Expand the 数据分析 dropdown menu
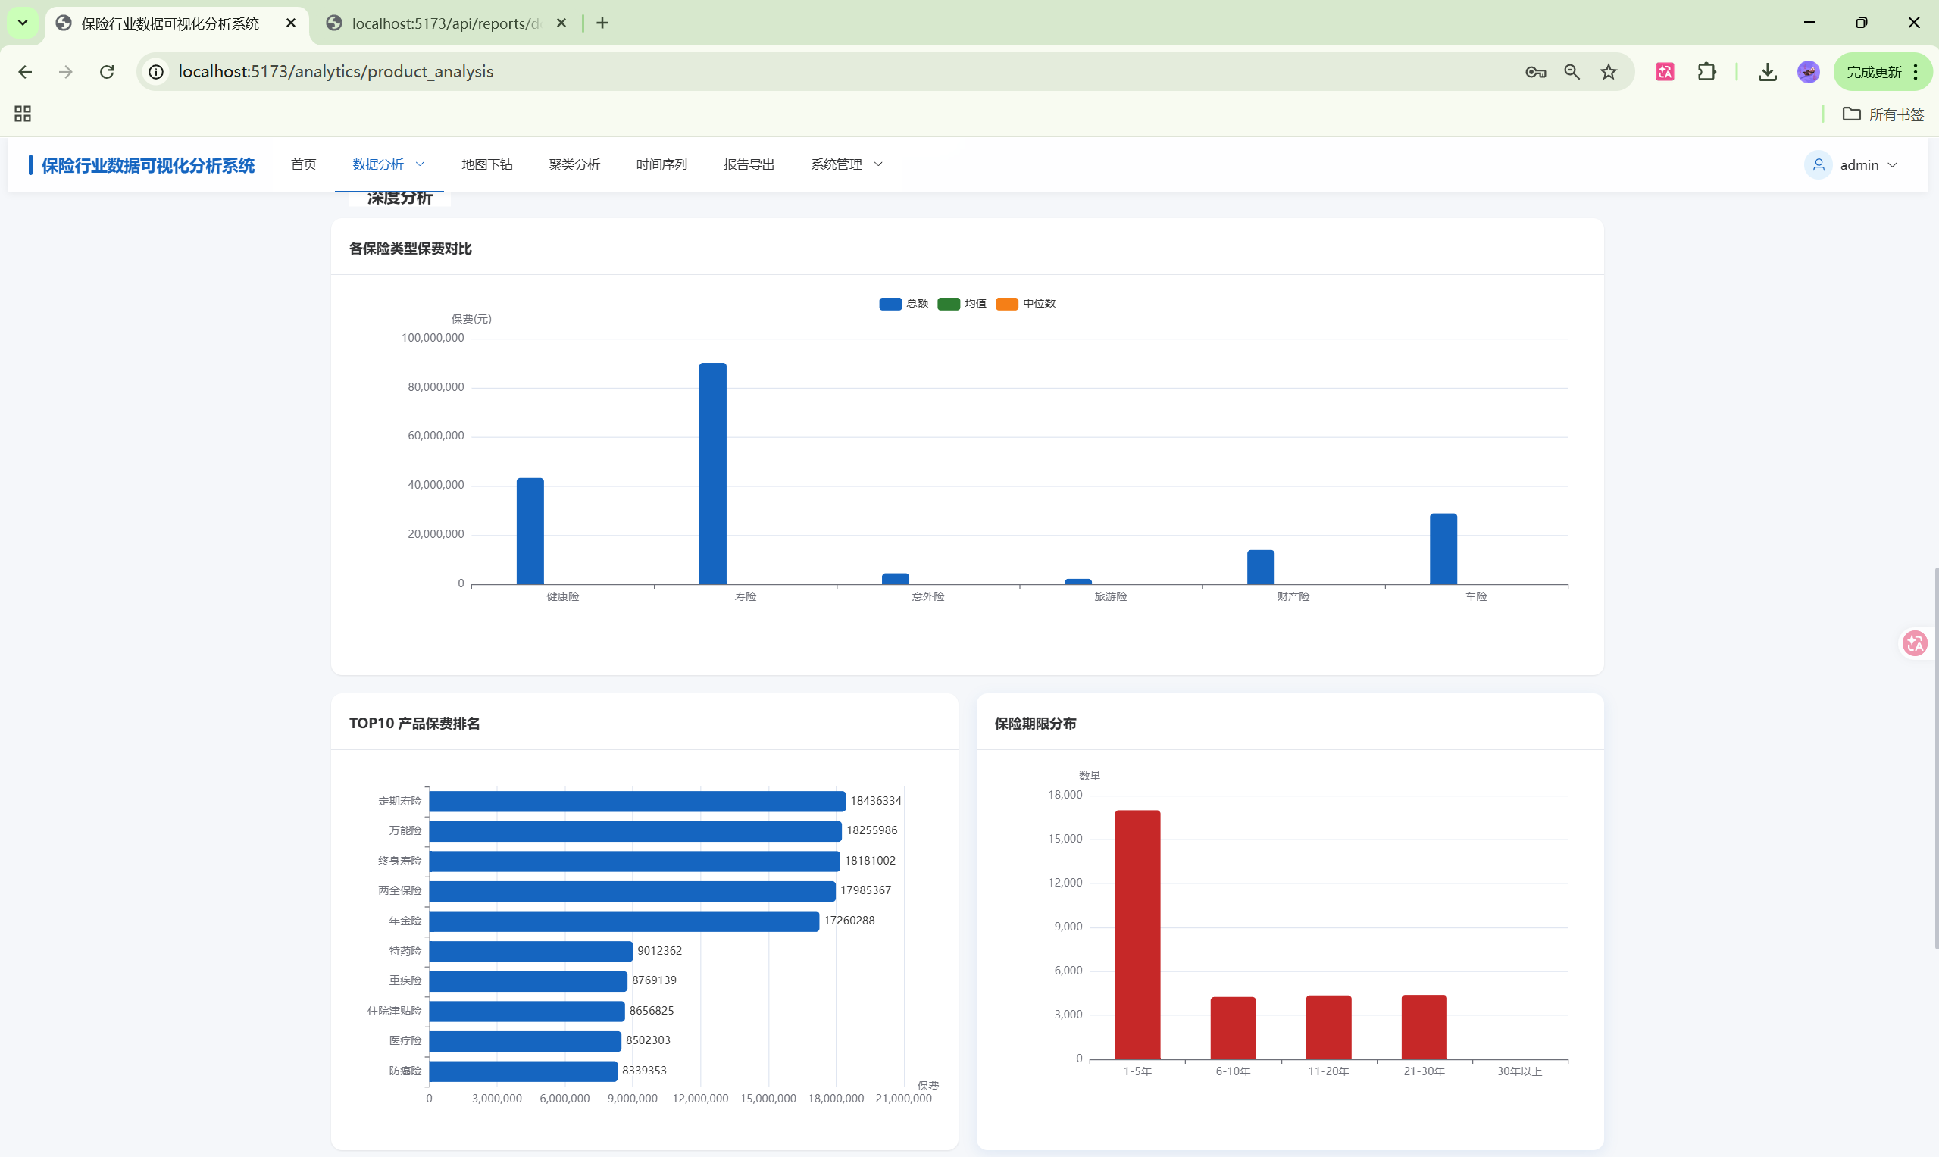This screenshot has width=1939, height=1157. pyautogui.click(x=387, y=164)
